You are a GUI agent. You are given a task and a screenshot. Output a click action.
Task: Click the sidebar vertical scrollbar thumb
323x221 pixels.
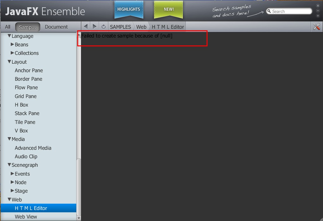(78, 187)
